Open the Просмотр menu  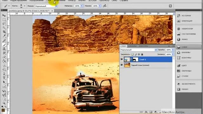click(104, 1)
